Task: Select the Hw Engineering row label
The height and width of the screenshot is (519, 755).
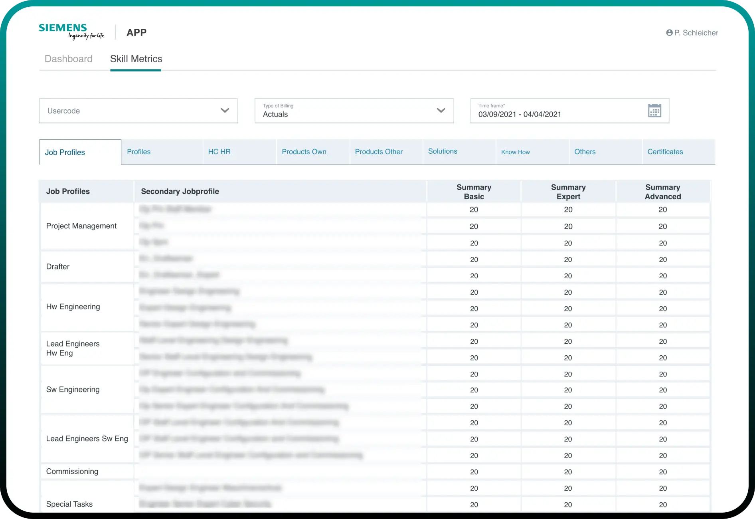Action: click(73, 307)
